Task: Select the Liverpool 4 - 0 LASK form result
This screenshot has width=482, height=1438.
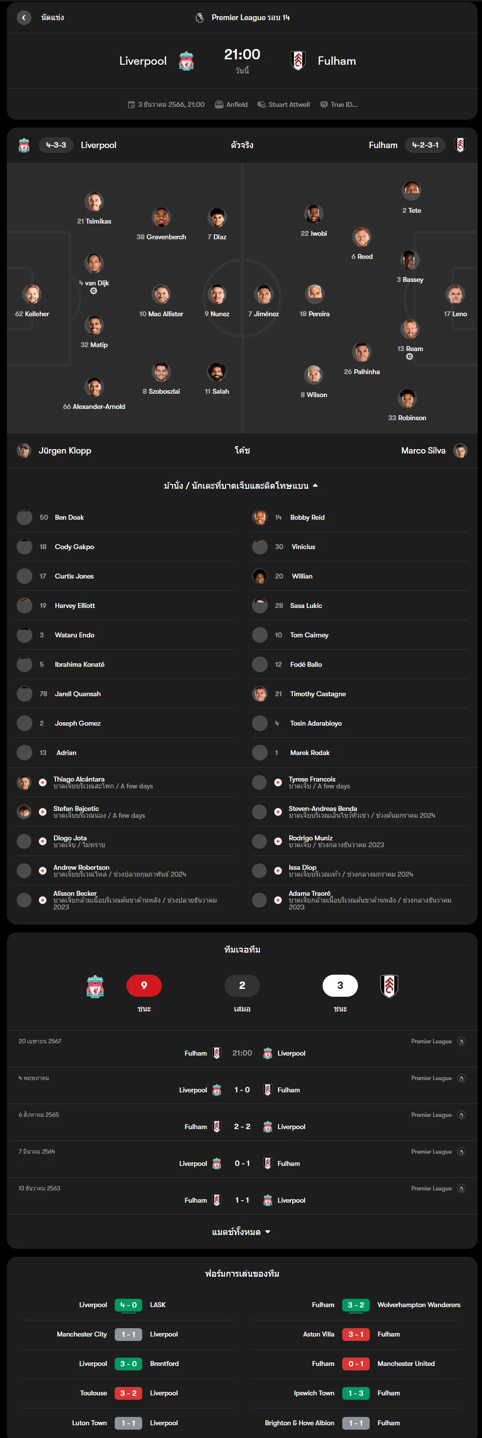Action: (x=128, y=1305)
